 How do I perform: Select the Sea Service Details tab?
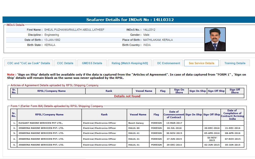coord(201,63)
